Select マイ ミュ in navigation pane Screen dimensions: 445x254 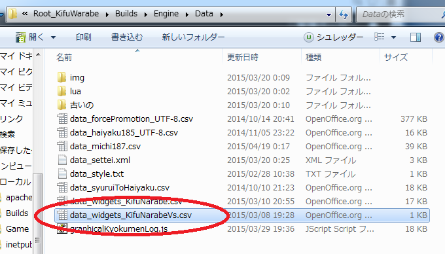point(16,103)
